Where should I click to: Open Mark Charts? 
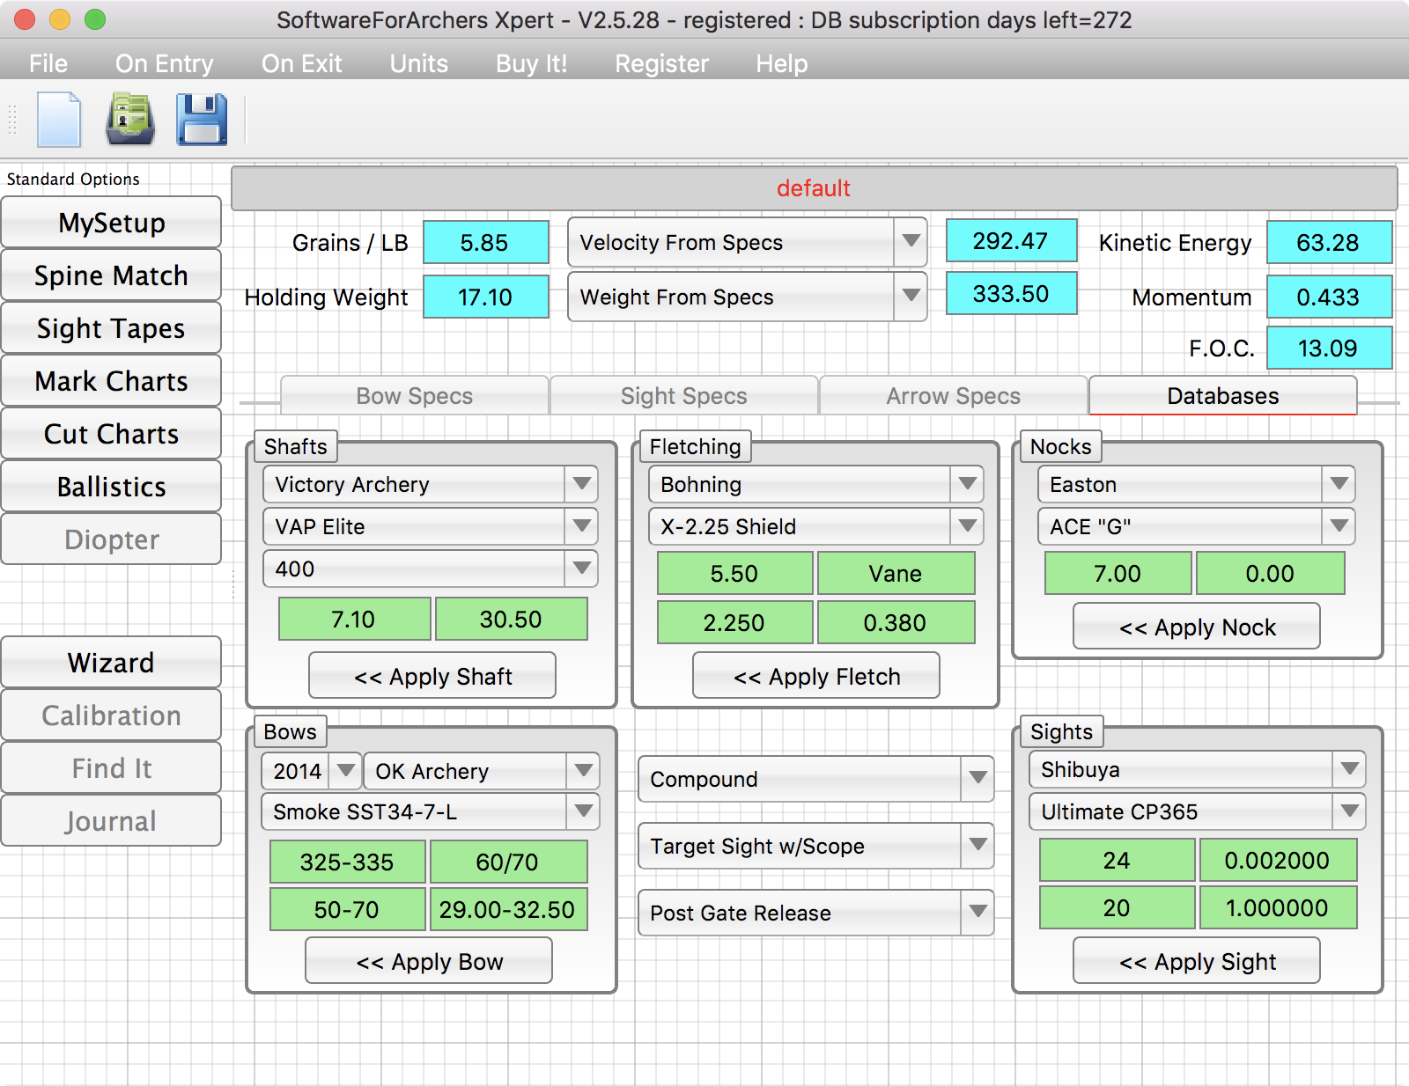(111, 381)
